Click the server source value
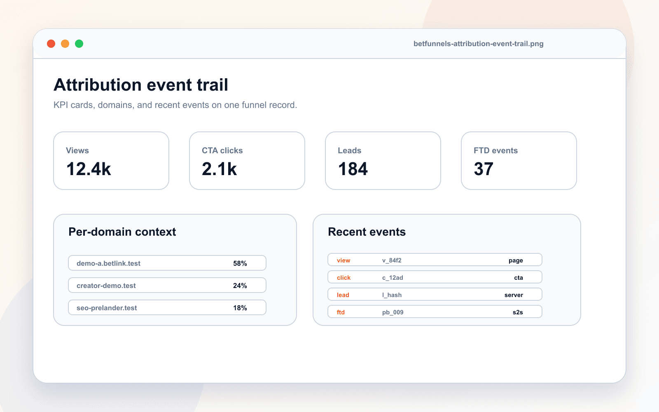 pos(514,295)
